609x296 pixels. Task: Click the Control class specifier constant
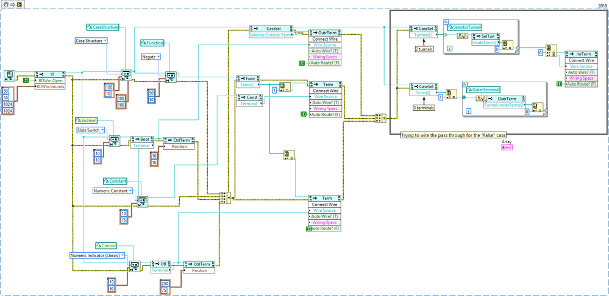(x=106, y=245)
